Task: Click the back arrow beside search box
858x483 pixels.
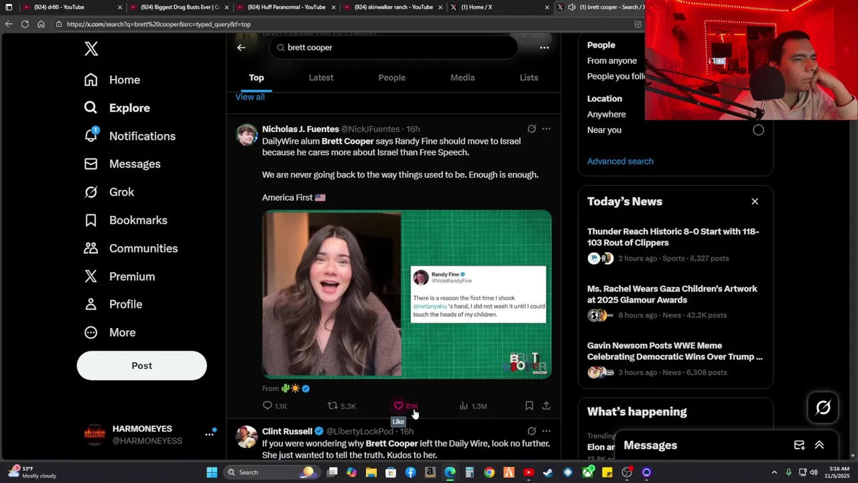Action: [x=241, y=48]
